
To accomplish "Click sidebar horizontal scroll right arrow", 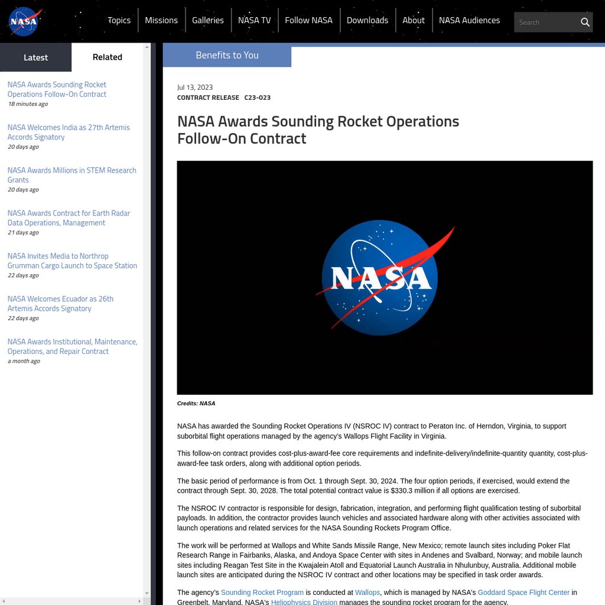I will coord(139,601).
